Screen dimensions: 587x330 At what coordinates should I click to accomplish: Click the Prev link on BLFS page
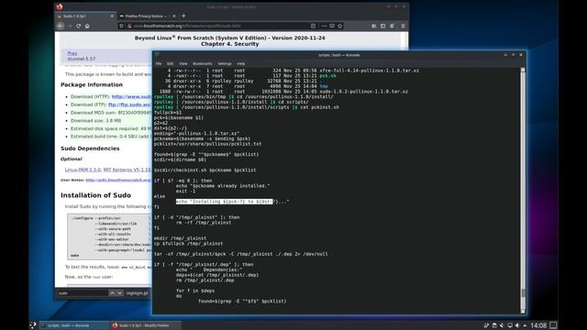(72, 53)
